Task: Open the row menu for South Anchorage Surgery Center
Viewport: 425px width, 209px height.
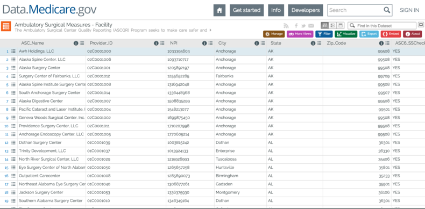Action: click(x=13, y=92)
